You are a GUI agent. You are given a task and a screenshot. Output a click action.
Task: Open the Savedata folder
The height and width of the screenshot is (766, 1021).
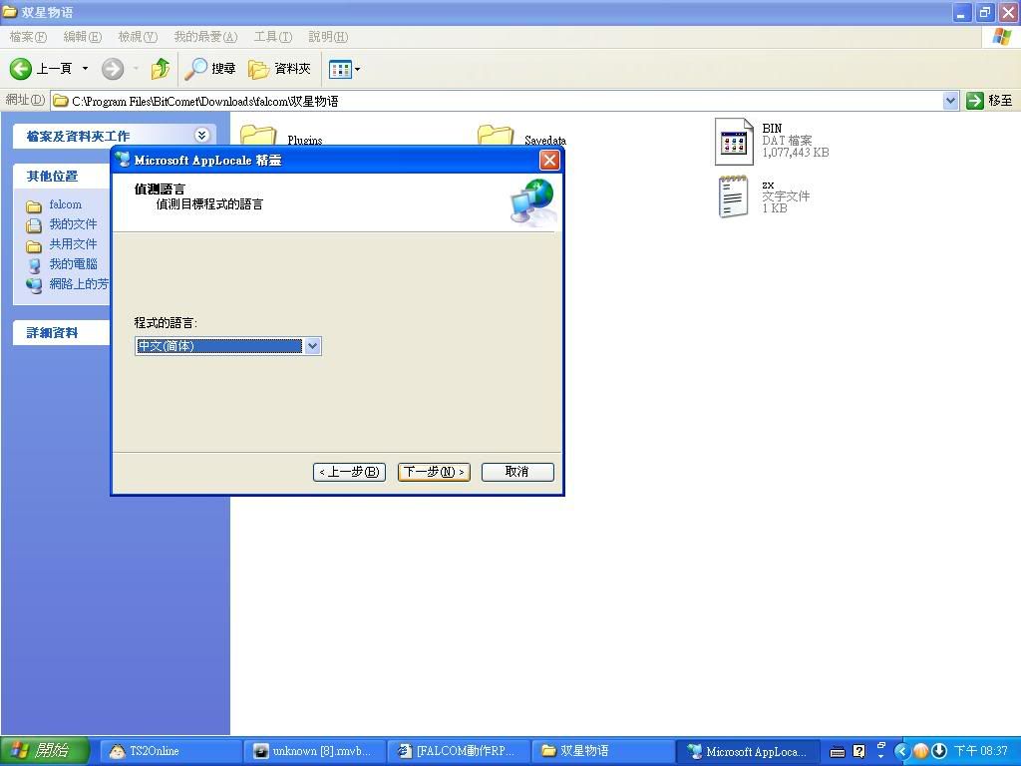pos(496,138)
